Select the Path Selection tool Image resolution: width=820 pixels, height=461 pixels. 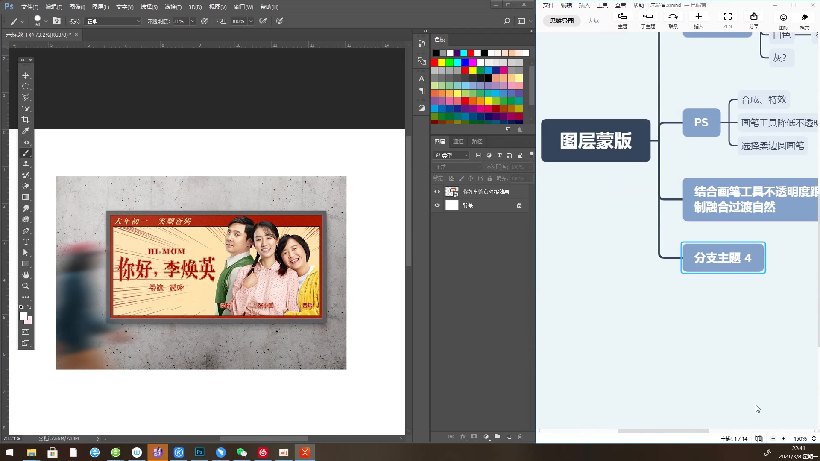click(26, 253)
